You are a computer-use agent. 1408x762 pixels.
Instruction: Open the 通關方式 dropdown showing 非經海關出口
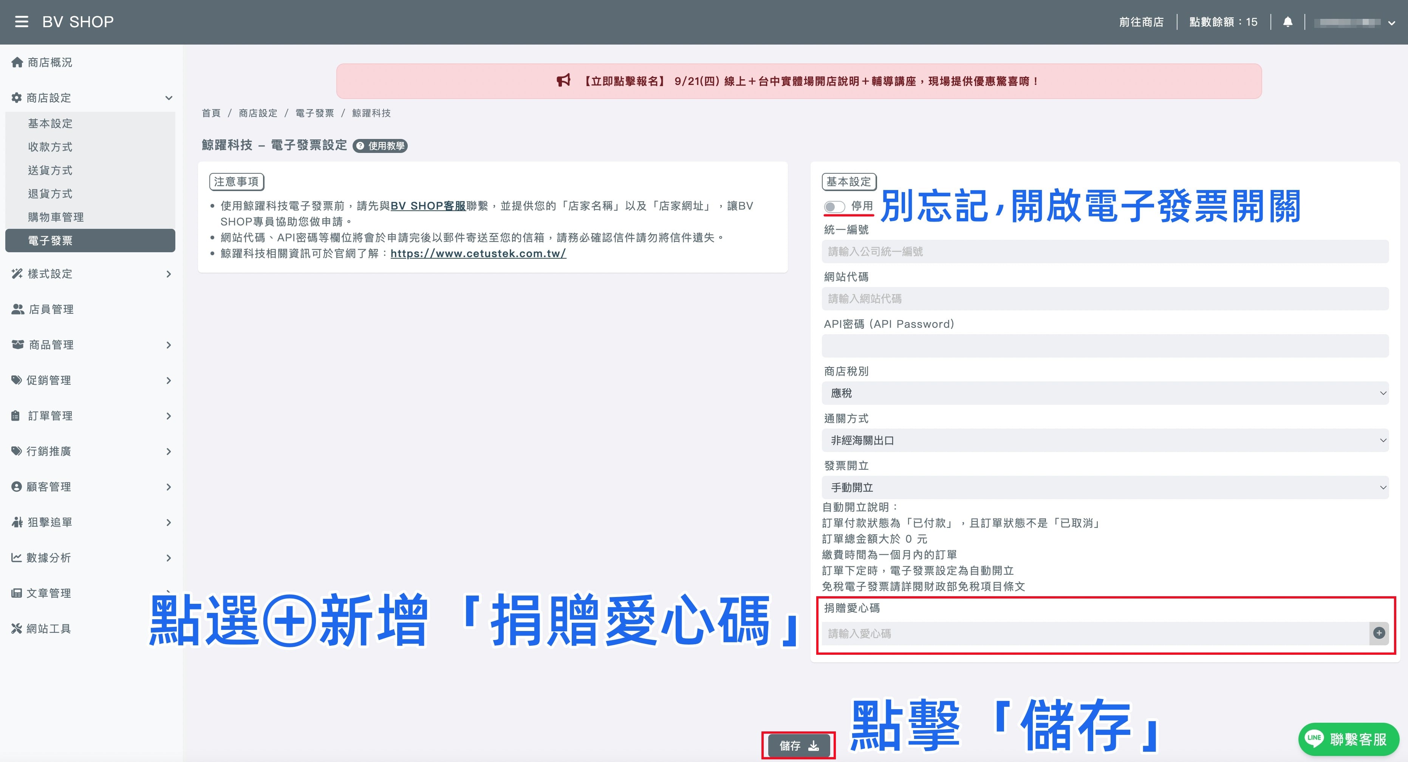coord(1105,440)
